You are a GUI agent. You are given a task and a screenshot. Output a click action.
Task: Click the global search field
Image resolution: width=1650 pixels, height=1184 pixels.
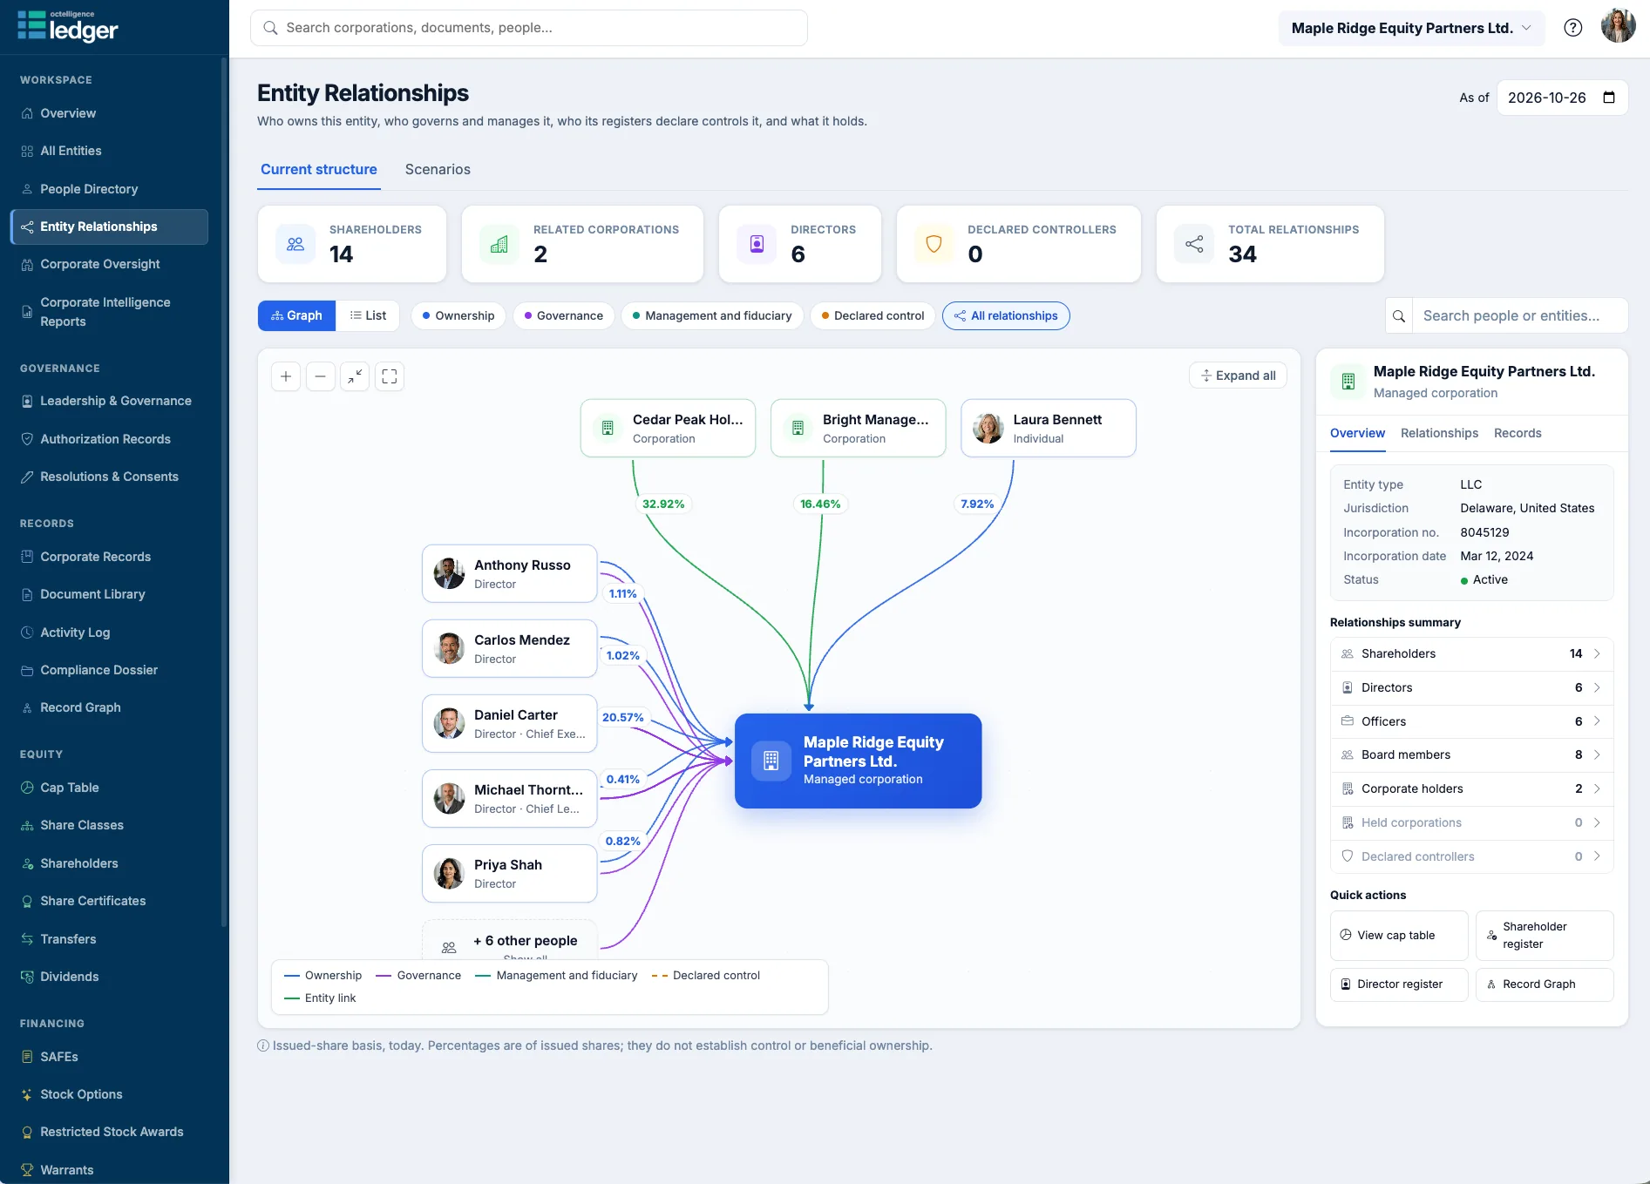pyautogui.click(x=529, y=28)
